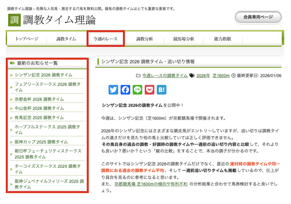
Task: Share the article on Facebook
Action: (125, 90)
